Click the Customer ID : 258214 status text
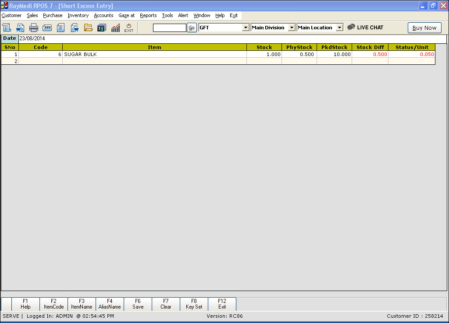Image resolution: width=449 pixels, height=323 pixels. pos(415,316)
